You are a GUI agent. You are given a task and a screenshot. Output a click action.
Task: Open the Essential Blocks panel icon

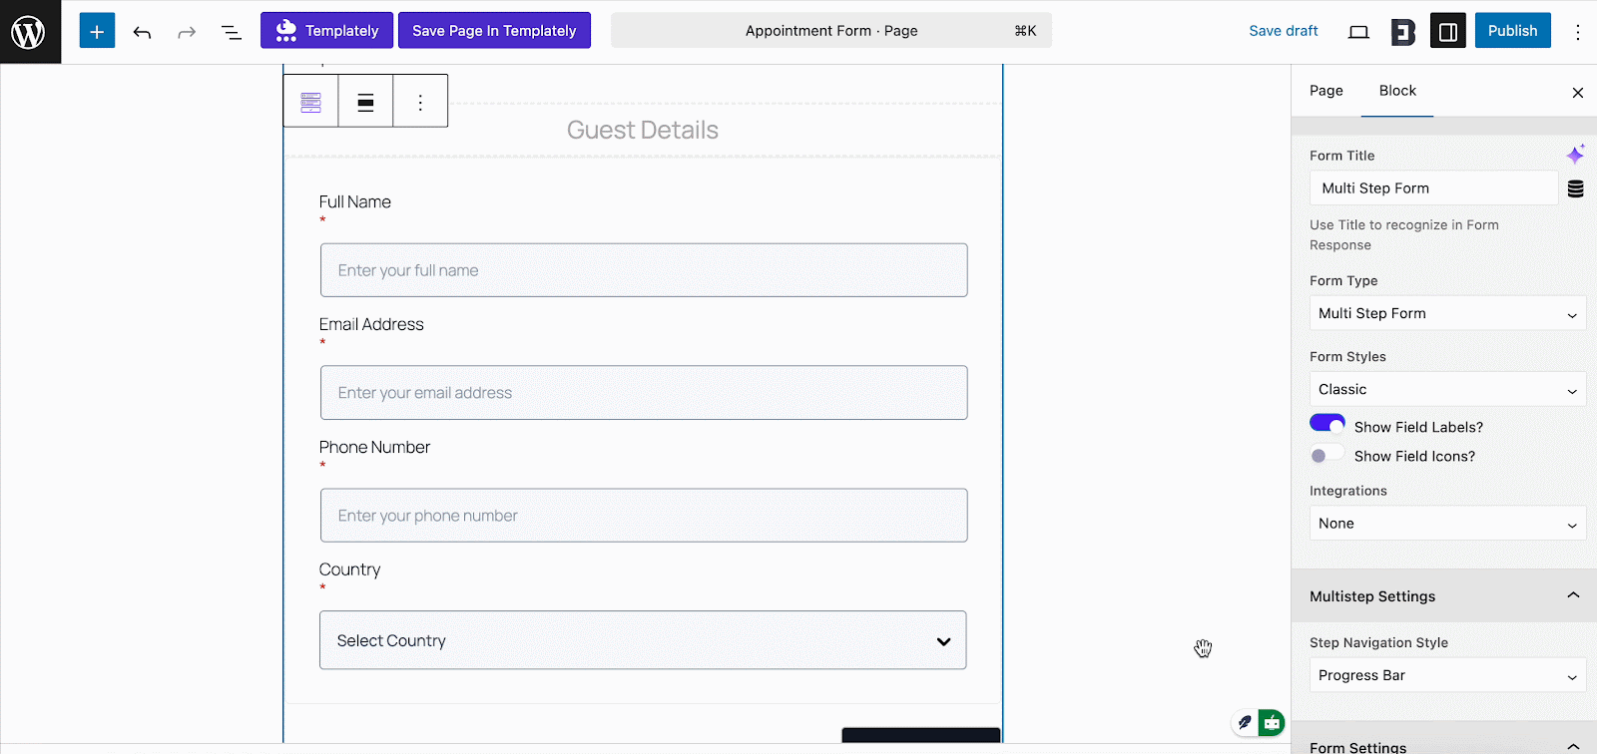tap(1403, 32)
